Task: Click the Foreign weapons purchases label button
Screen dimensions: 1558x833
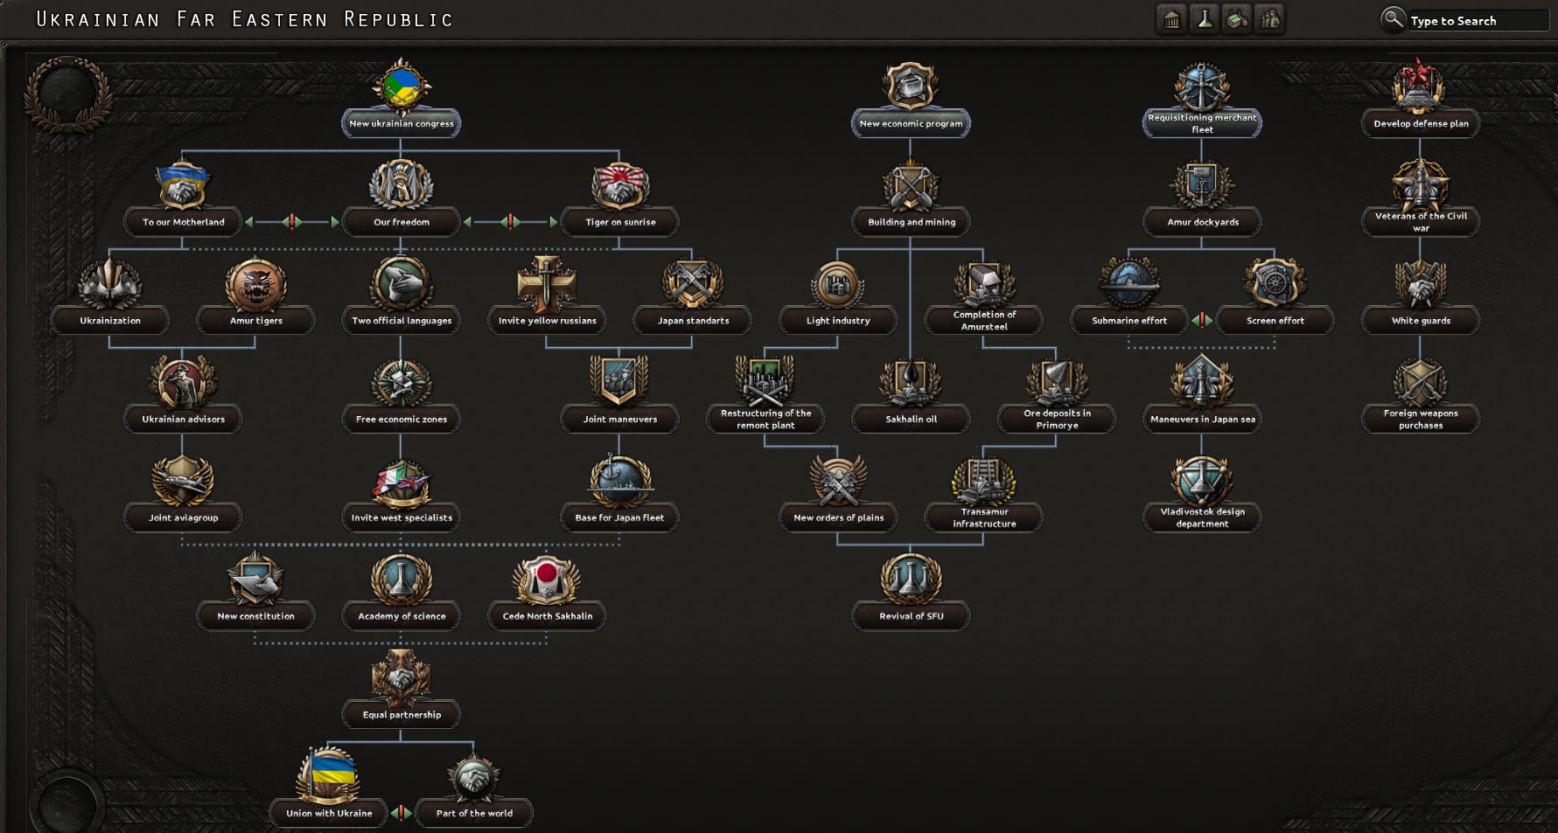Action: (1421, 419)
